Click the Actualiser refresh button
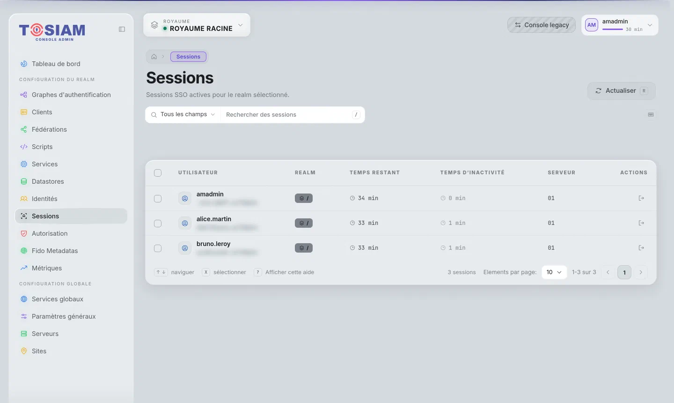 [622, 91]
